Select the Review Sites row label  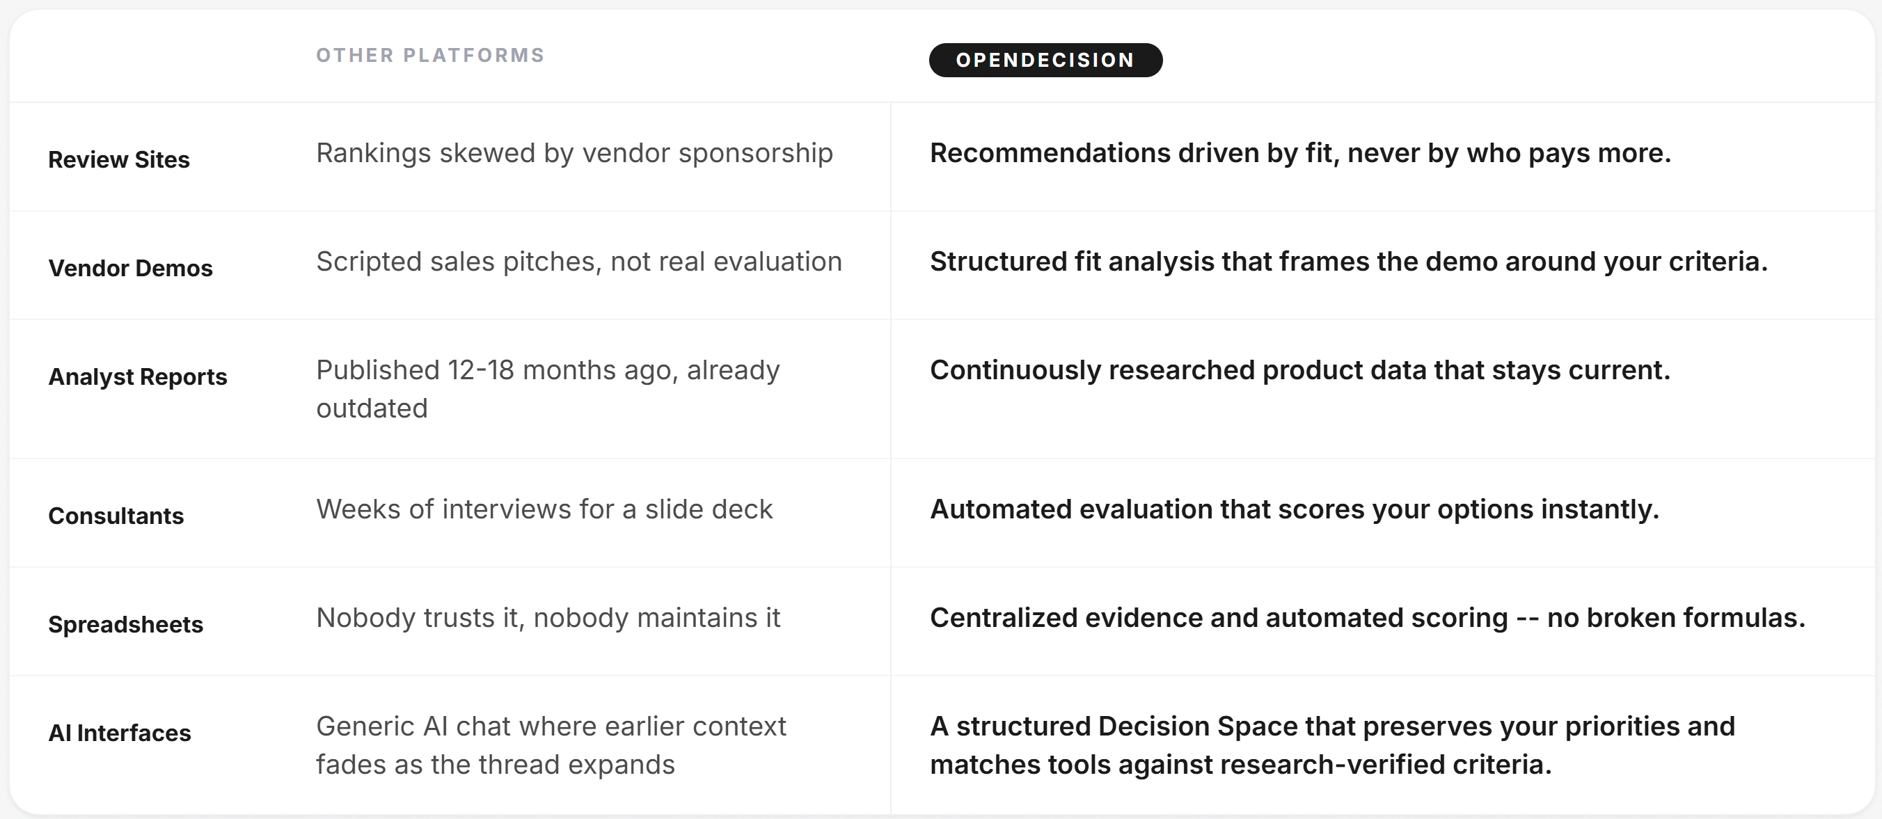pos(119,159)
